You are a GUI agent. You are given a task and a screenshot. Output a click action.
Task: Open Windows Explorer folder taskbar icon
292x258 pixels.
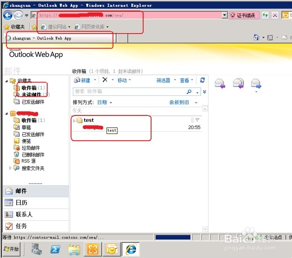74,250
